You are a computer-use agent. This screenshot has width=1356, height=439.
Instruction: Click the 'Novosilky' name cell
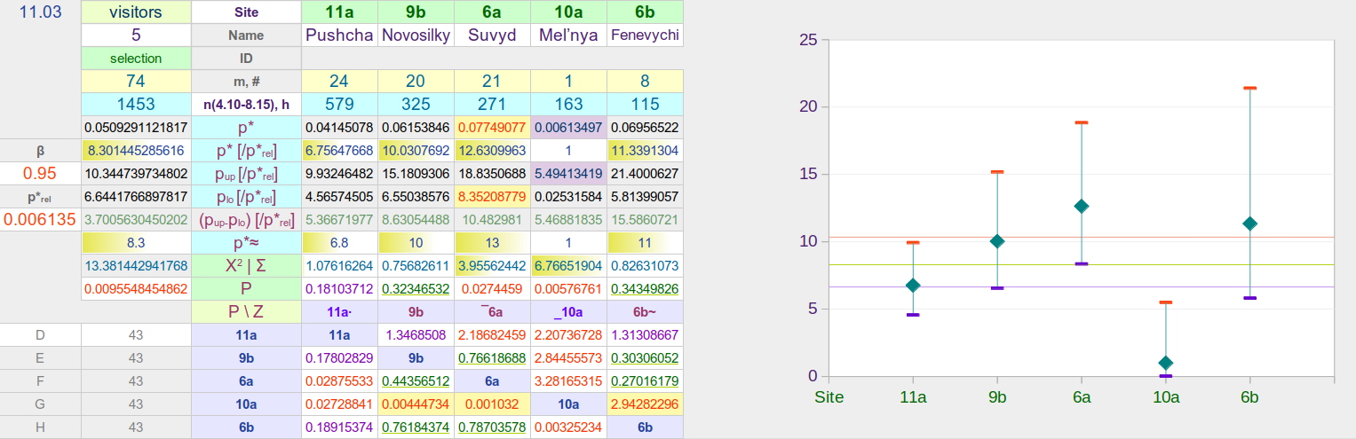pyautogui.click(x=416, y=35)
